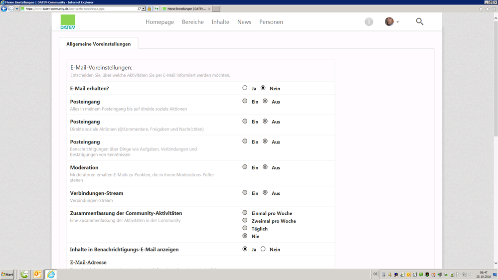This screenshot has height=280, width=498.
Task: Switch to Meine Einstellungen browser tab
Action: pos(186,8)
